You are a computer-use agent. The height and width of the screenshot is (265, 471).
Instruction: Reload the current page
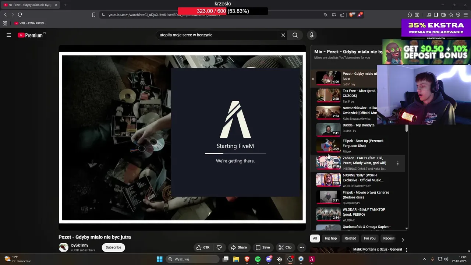(x=20, y=15)
